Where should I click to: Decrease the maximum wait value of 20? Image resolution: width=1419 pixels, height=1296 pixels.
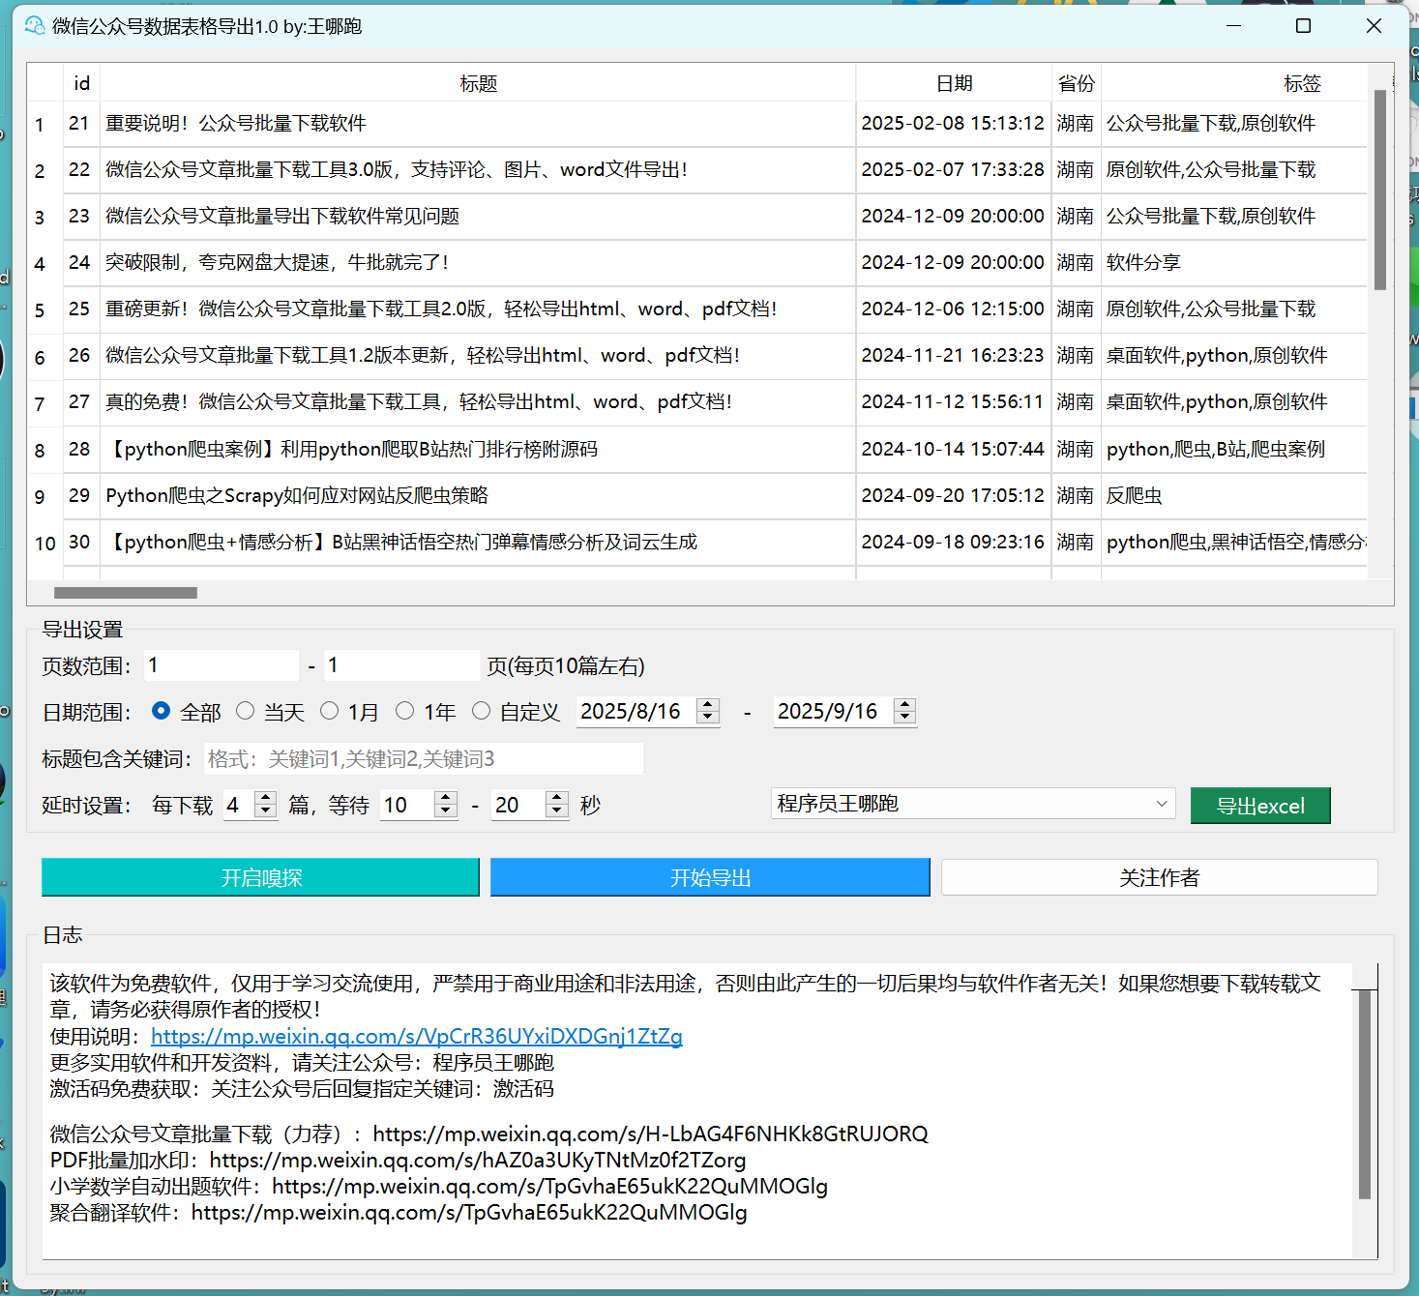(x=556, y=811)
